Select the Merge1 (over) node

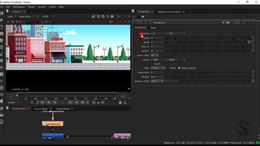point(53,136)
